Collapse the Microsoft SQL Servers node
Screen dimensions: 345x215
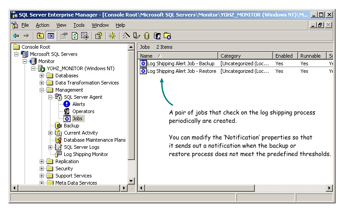(x=16, y=54)
